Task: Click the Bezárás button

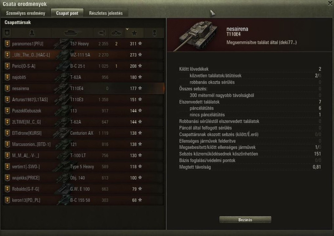Action: coord(245,220)
